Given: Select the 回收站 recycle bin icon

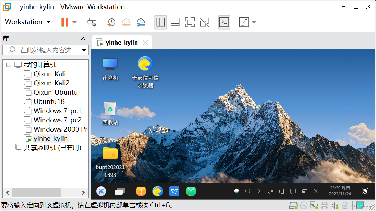Looking at the screenshot, I should [110, 113].
